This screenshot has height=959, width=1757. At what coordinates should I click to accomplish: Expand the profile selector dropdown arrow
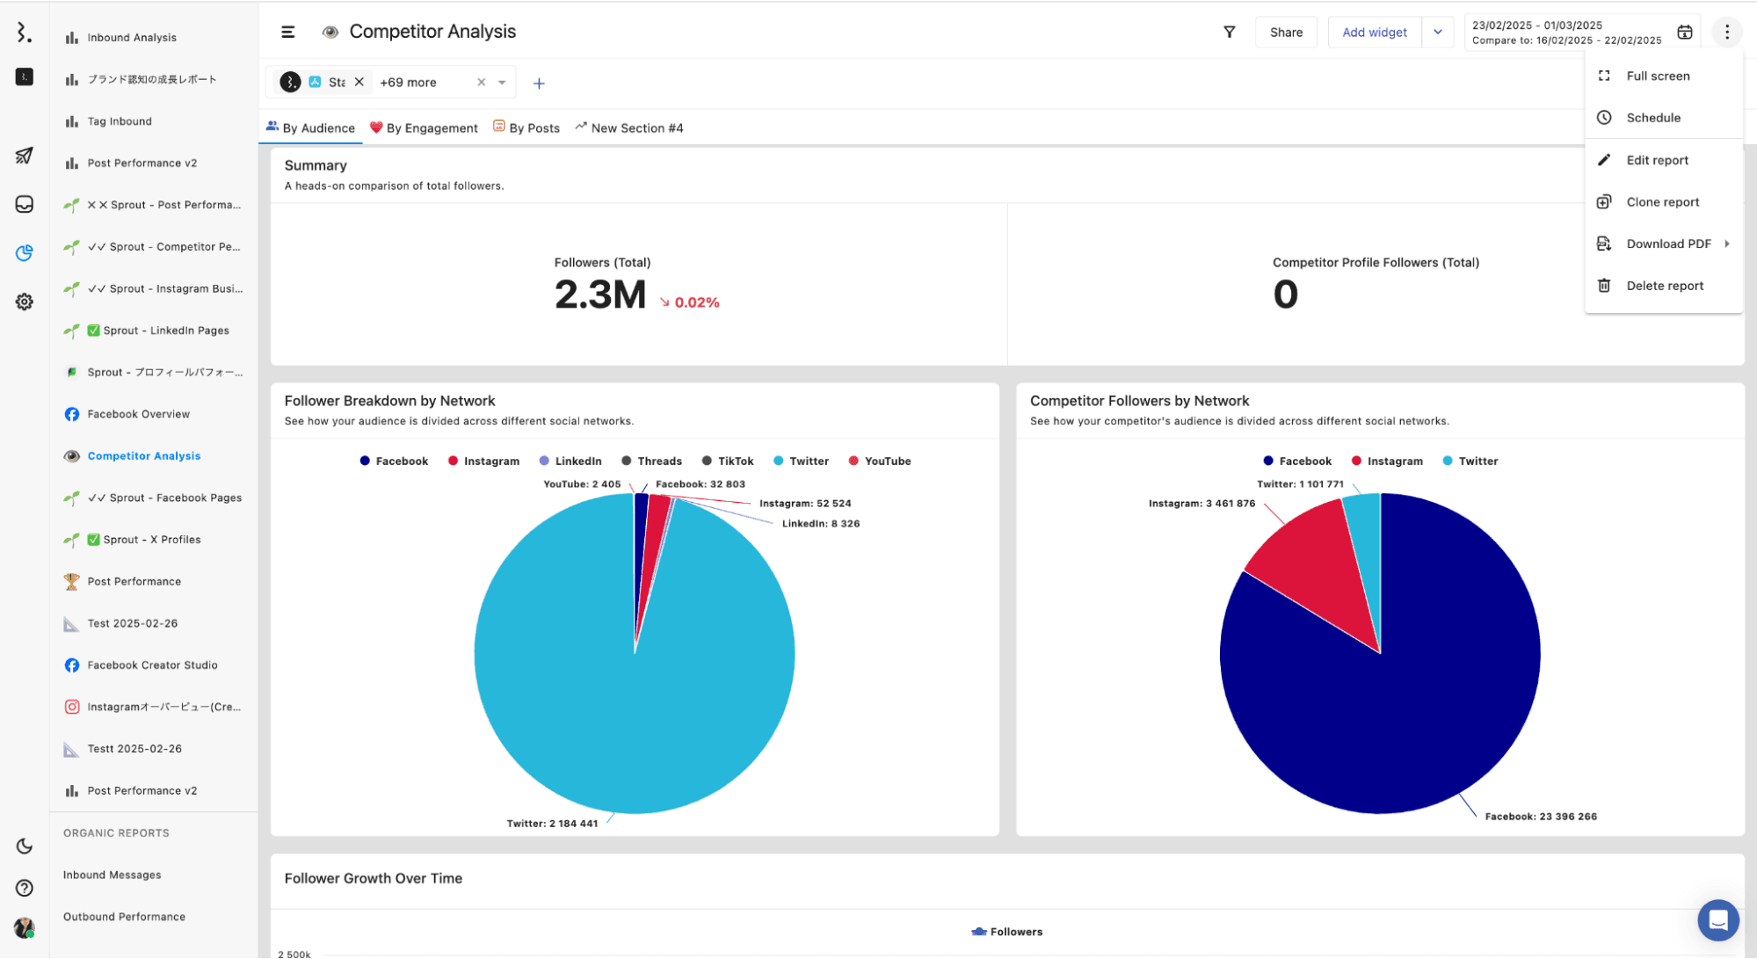(502, 83)
